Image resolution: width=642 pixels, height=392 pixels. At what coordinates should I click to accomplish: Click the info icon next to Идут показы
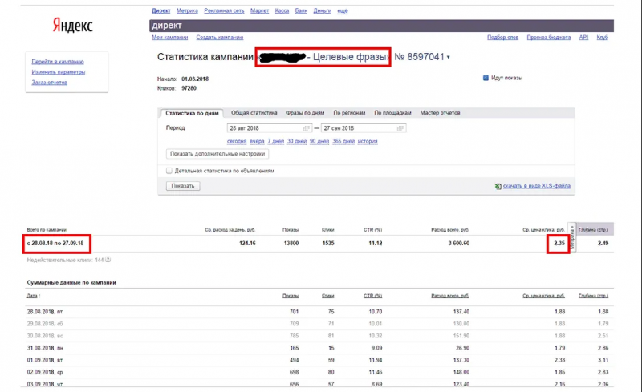pos(486,78)
